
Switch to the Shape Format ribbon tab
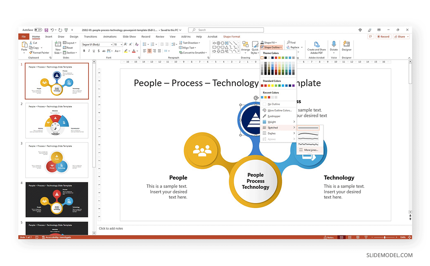click(232, 36)
